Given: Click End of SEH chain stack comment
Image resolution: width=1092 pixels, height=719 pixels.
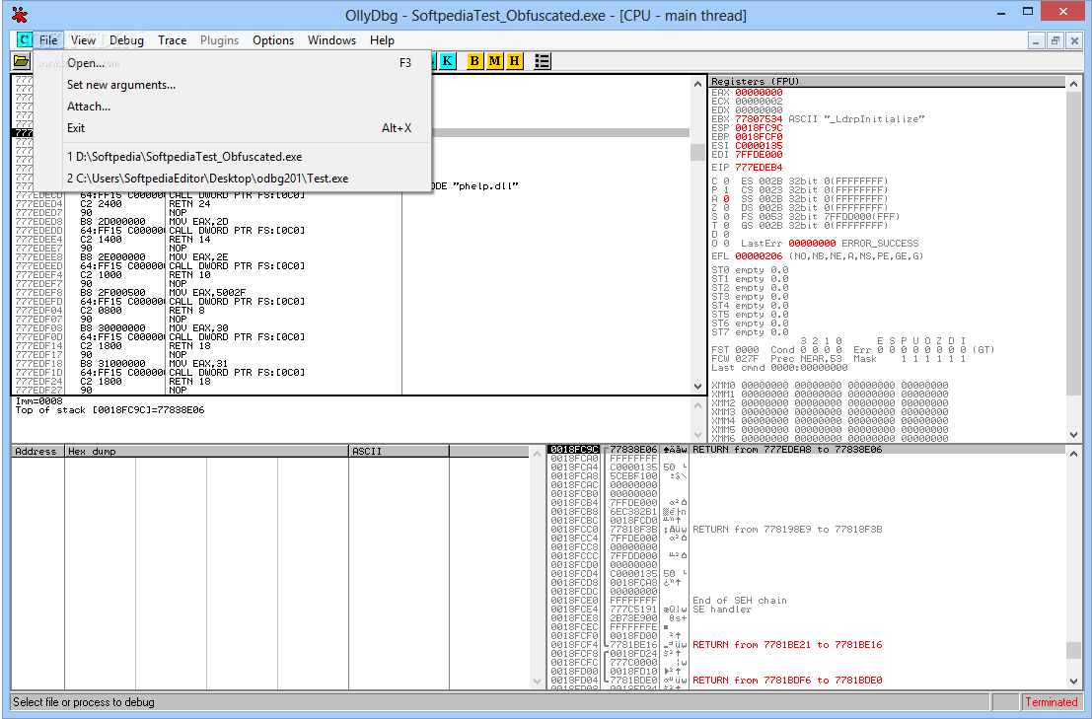Looking at the screenshot, I should pyautogui.click(x=740, y=600).
